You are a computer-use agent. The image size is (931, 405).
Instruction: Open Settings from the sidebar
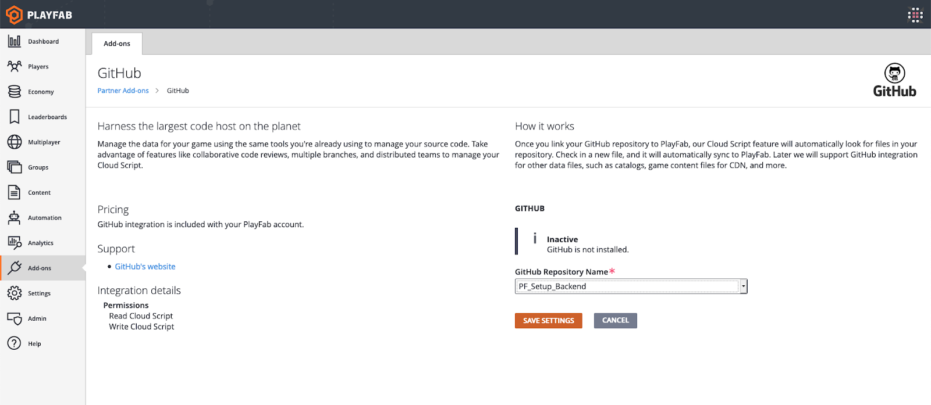43,293
